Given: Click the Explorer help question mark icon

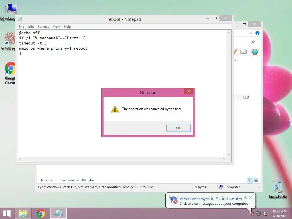Looking at the screenshot, I should tap(257, 33).
